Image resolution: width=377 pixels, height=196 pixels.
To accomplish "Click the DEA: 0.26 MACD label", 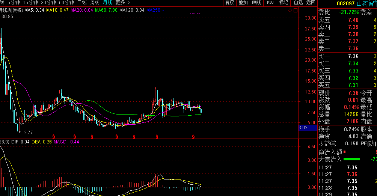I will pyautogui.click(x=42, y=142).
